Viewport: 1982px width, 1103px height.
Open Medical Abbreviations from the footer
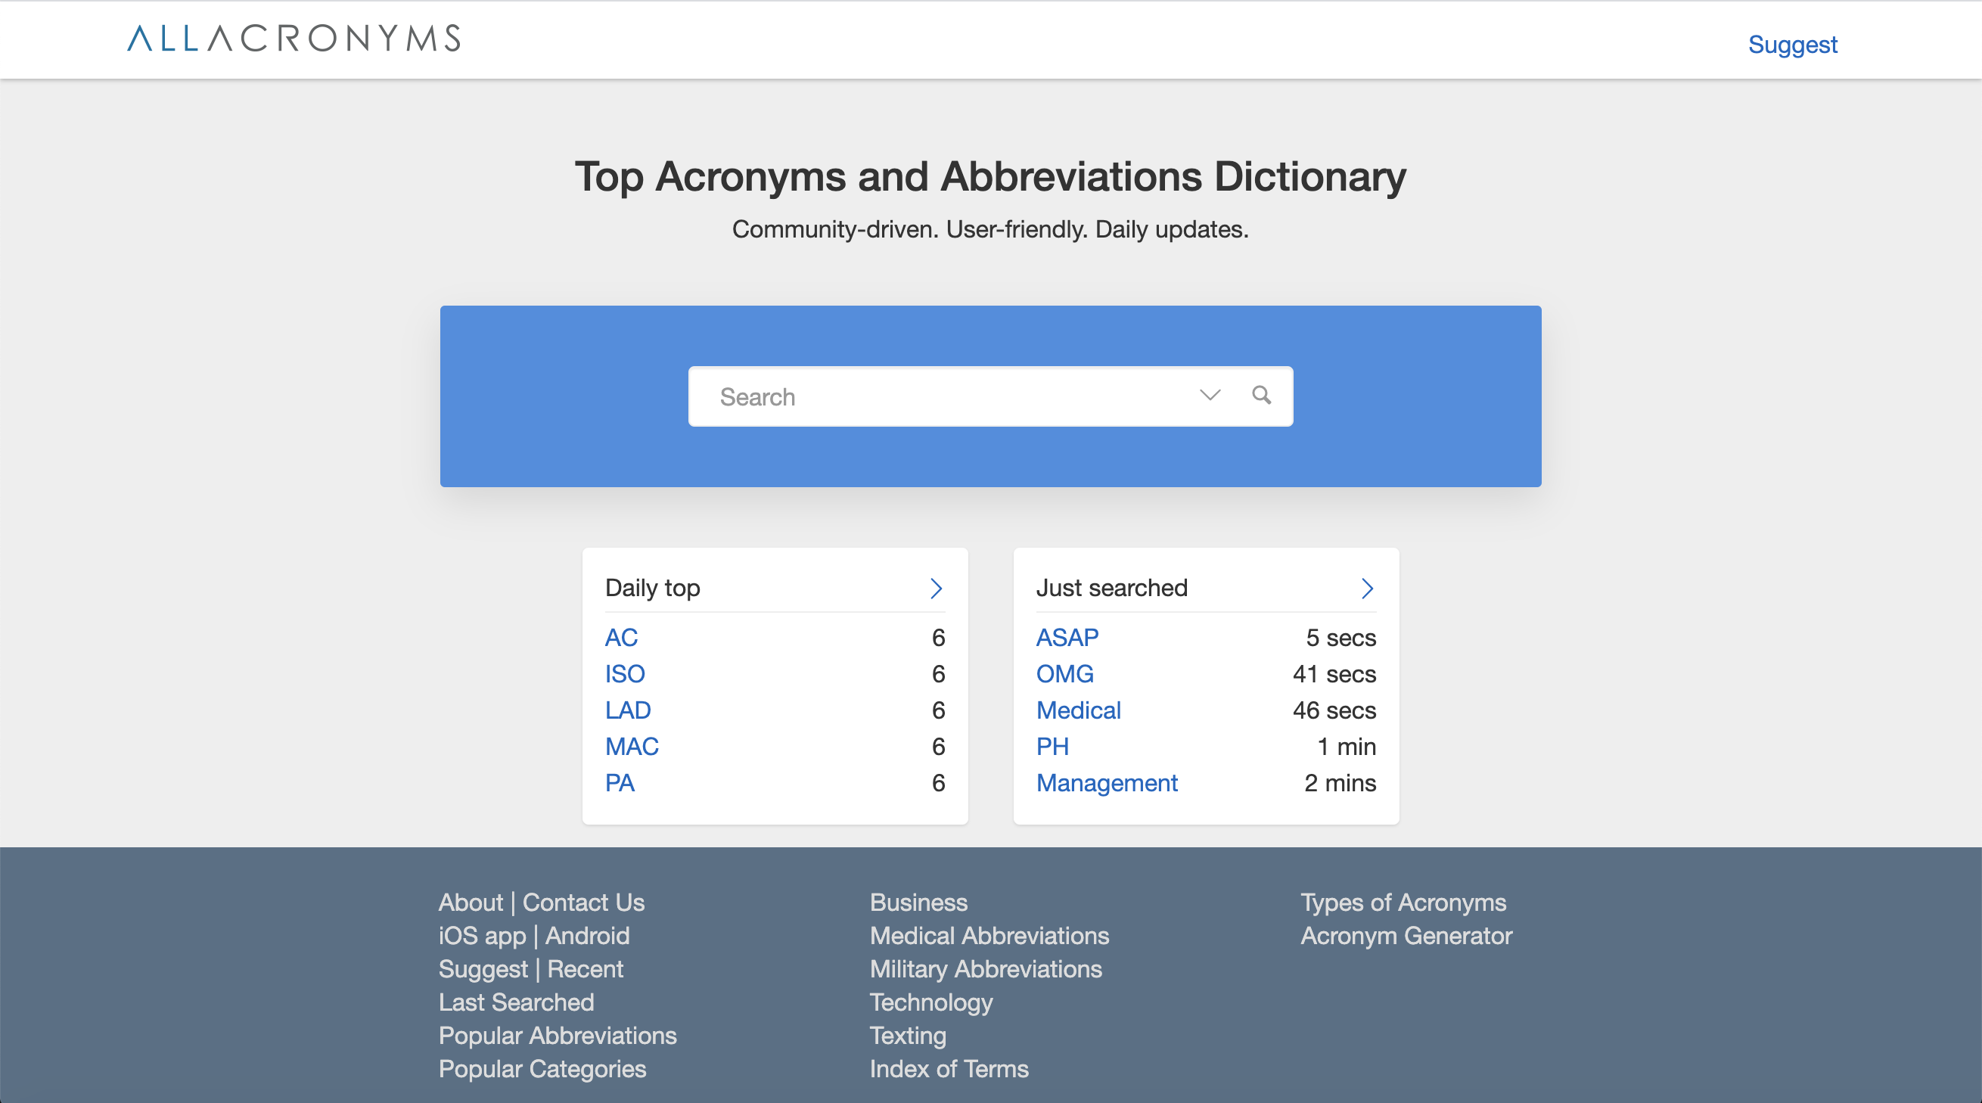(989, 935)
